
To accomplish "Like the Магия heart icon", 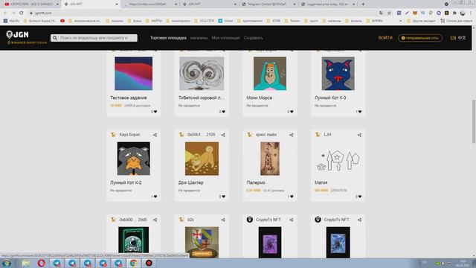I will tap(360, 197).
